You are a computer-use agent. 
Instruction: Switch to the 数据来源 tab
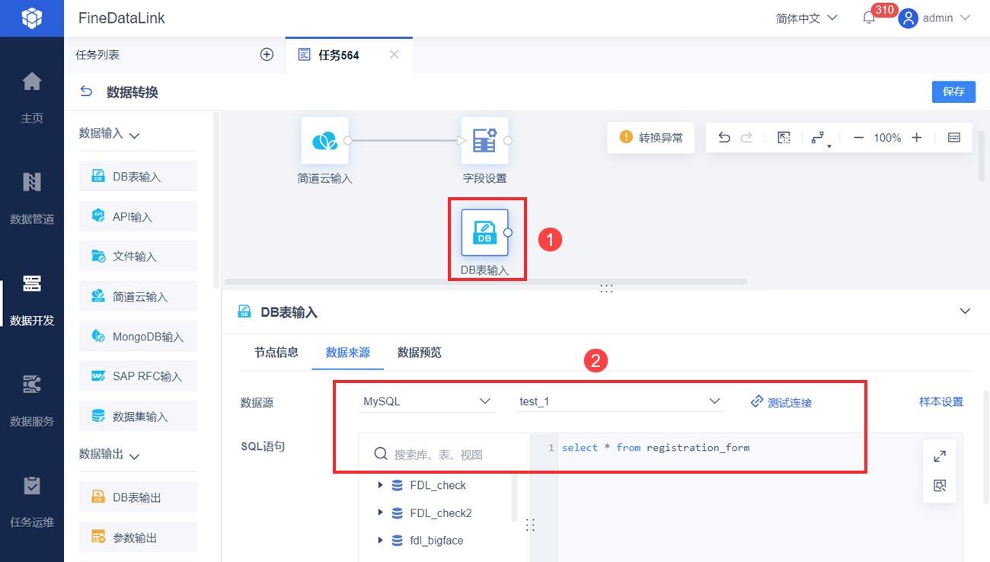pos(348,353)
